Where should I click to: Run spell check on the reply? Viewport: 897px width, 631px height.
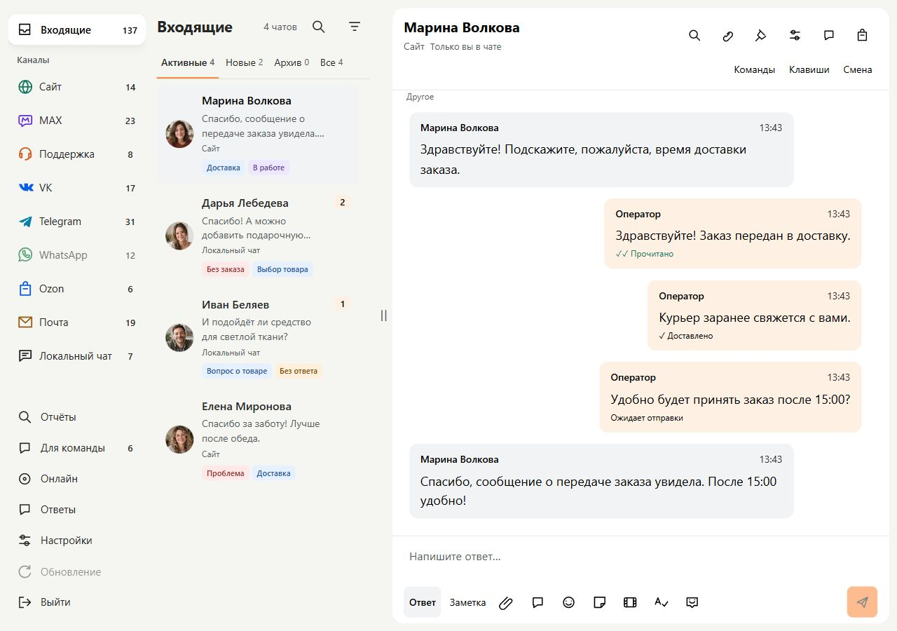pyautogui.click(x=661, y=602)
